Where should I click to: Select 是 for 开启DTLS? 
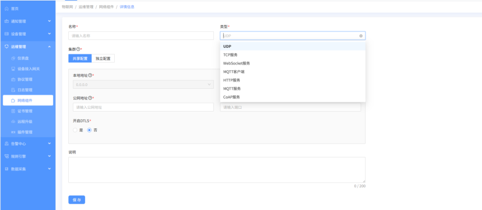click(x=75, y=130)
